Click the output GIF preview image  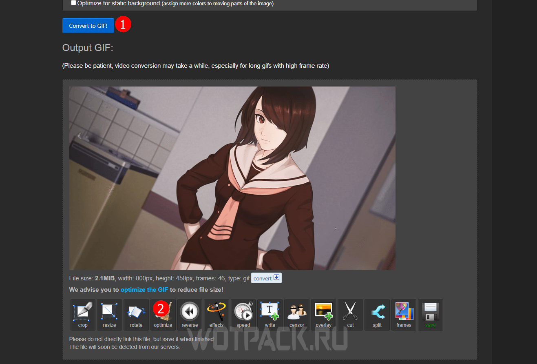tap(232, 178)
